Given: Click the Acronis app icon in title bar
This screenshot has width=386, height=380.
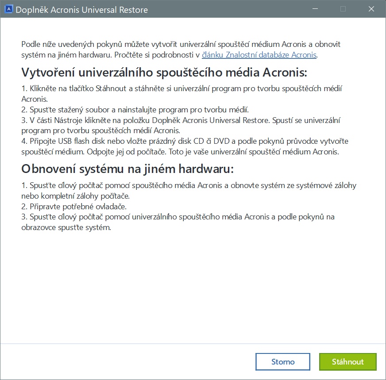Looking at the screenshot, I should [8, 9].
